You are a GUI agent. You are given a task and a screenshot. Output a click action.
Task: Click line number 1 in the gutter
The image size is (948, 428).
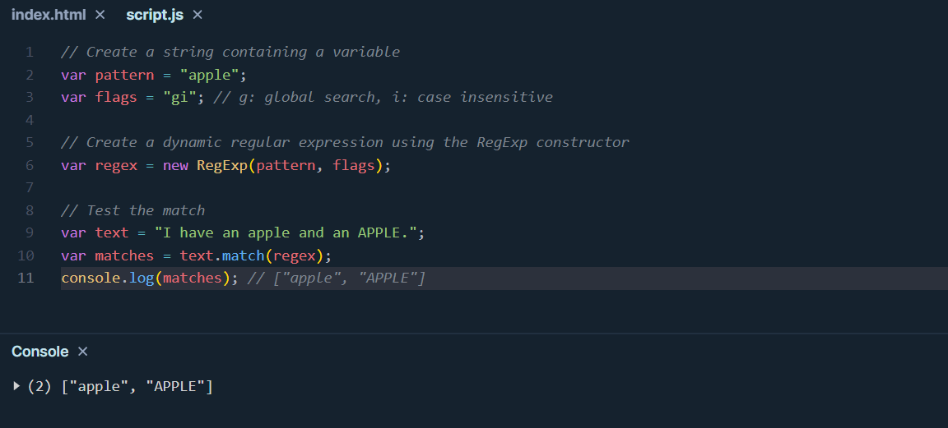[30, 52]
